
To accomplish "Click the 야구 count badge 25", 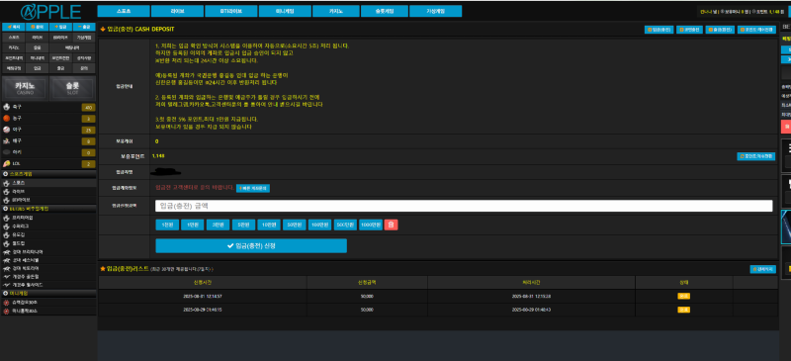I will pos(88,131).
